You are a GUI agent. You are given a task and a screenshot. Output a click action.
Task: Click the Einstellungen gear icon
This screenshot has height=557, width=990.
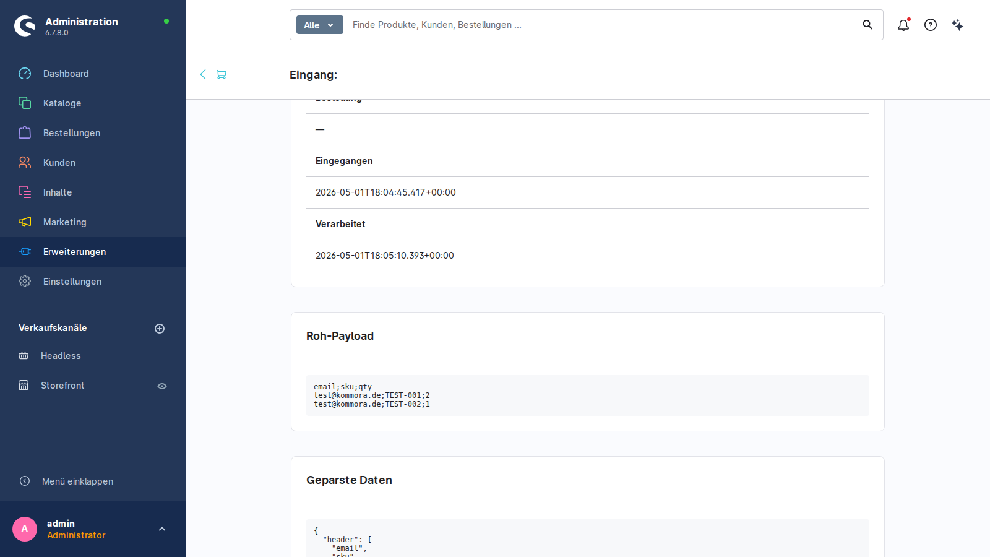click(x=25, y=282)
